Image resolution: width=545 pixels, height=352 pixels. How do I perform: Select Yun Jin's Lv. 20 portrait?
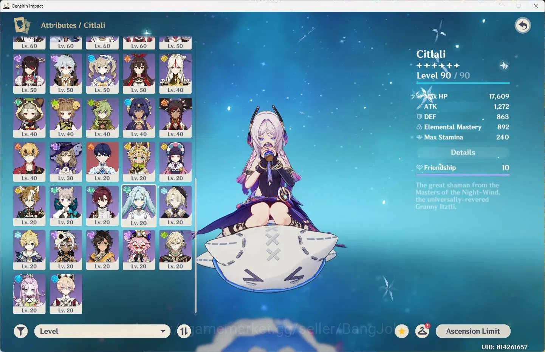click(175, 162)
